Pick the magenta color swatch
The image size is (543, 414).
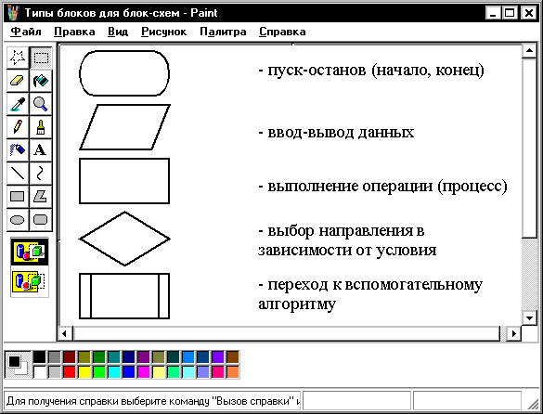point(144,372)
